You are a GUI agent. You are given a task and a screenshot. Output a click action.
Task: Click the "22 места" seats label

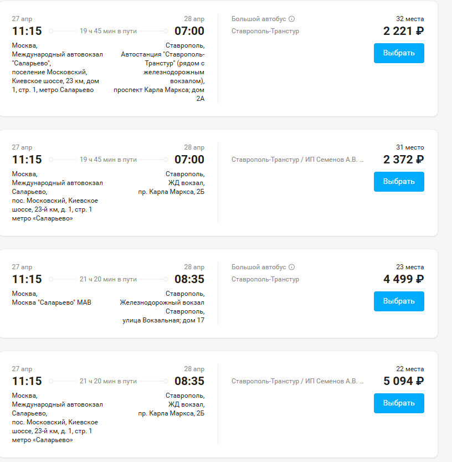410,369
